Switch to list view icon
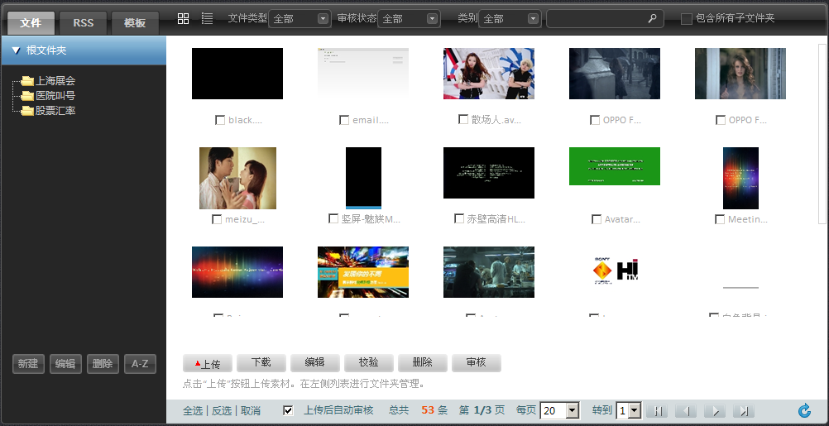Screen dimensions: 829x426 pos(207,18)
